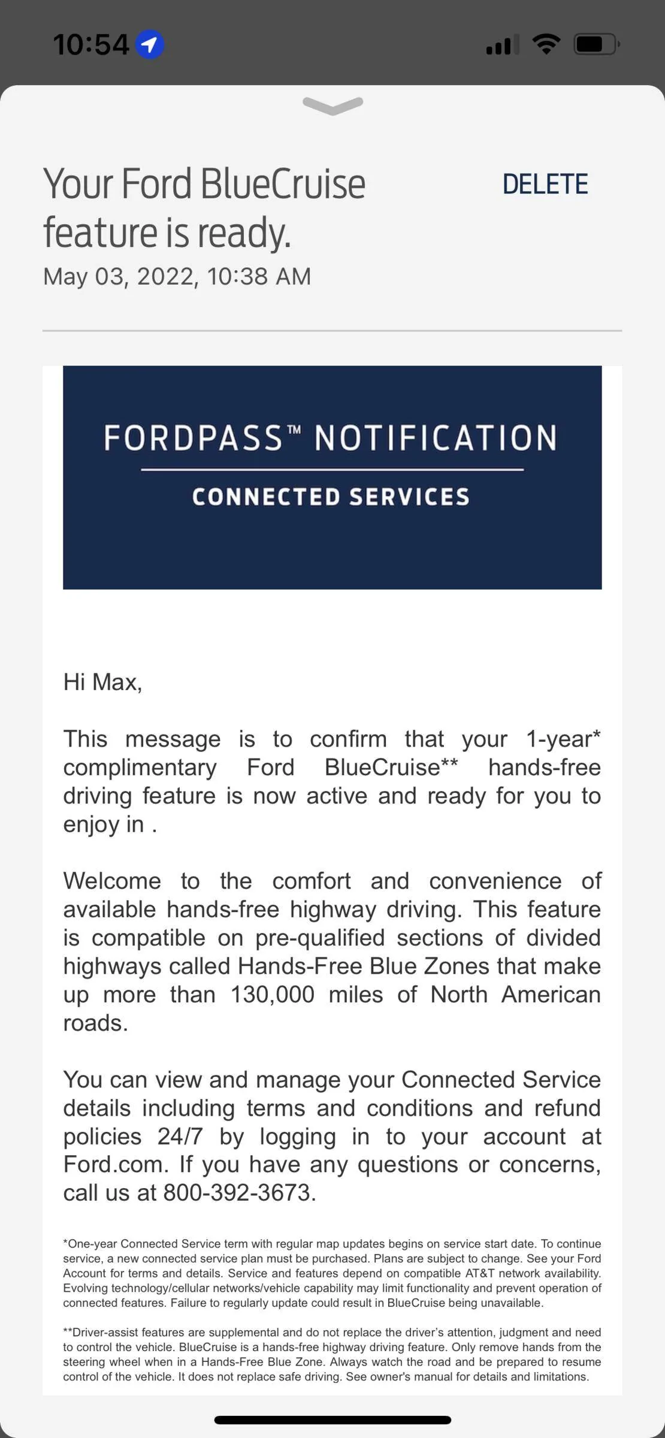Tap the BlueCruise confirmation paragraph

pyautogui.click(x=332, y=781)
